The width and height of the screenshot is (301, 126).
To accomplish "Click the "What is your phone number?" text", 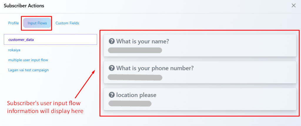I will coord(155,68).
